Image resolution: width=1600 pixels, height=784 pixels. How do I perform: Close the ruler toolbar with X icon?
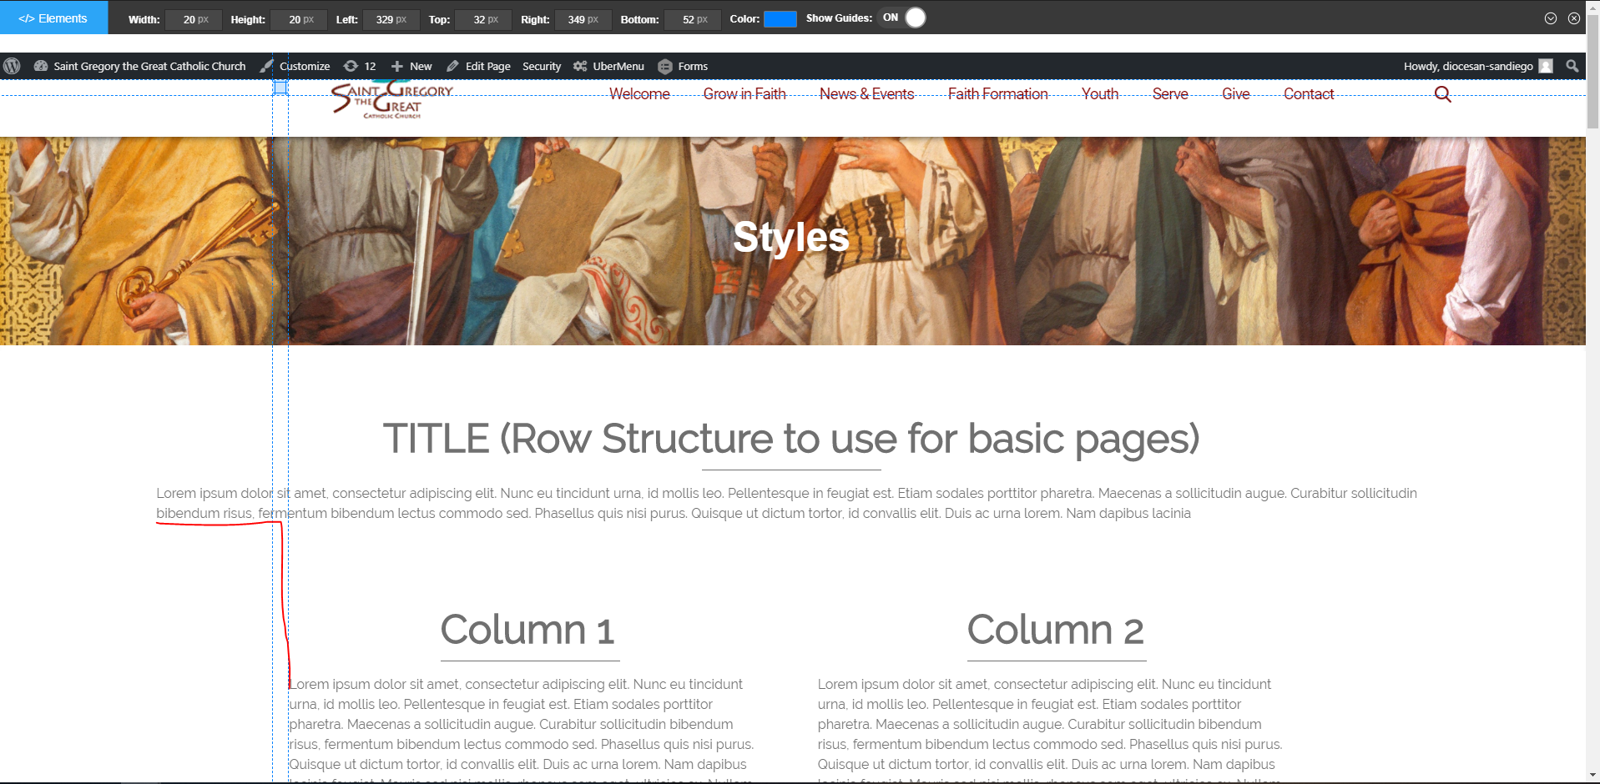pos(1573,18)
